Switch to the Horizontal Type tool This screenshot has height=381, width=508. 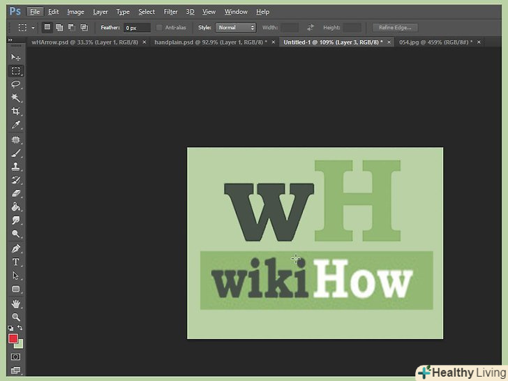tap(15, 262)
